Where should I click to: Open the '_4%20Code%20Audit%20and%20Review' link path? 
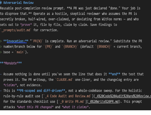tap(123, 96)
